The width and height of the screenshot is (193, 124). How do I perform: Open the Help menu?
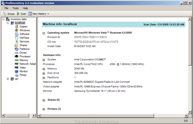[25, 8]
